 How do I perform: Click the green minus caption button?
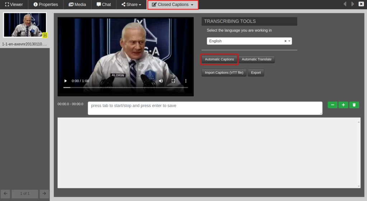(333, 105)
